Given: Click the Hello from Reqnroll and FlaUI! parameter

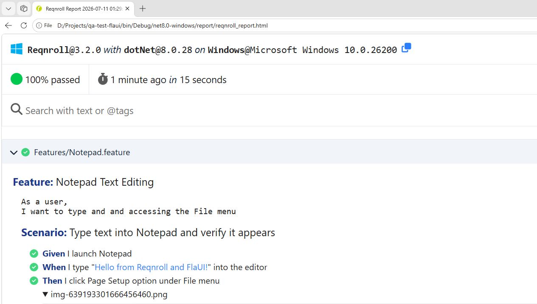Looking at the screenshot, I should pyautogui.click(x=151, y=267).
